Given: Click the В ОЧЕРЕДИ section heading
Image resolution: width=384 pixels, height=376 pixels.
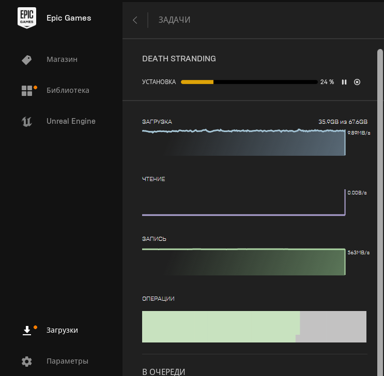Looking at the screenshot, I should tap(164, 372).
